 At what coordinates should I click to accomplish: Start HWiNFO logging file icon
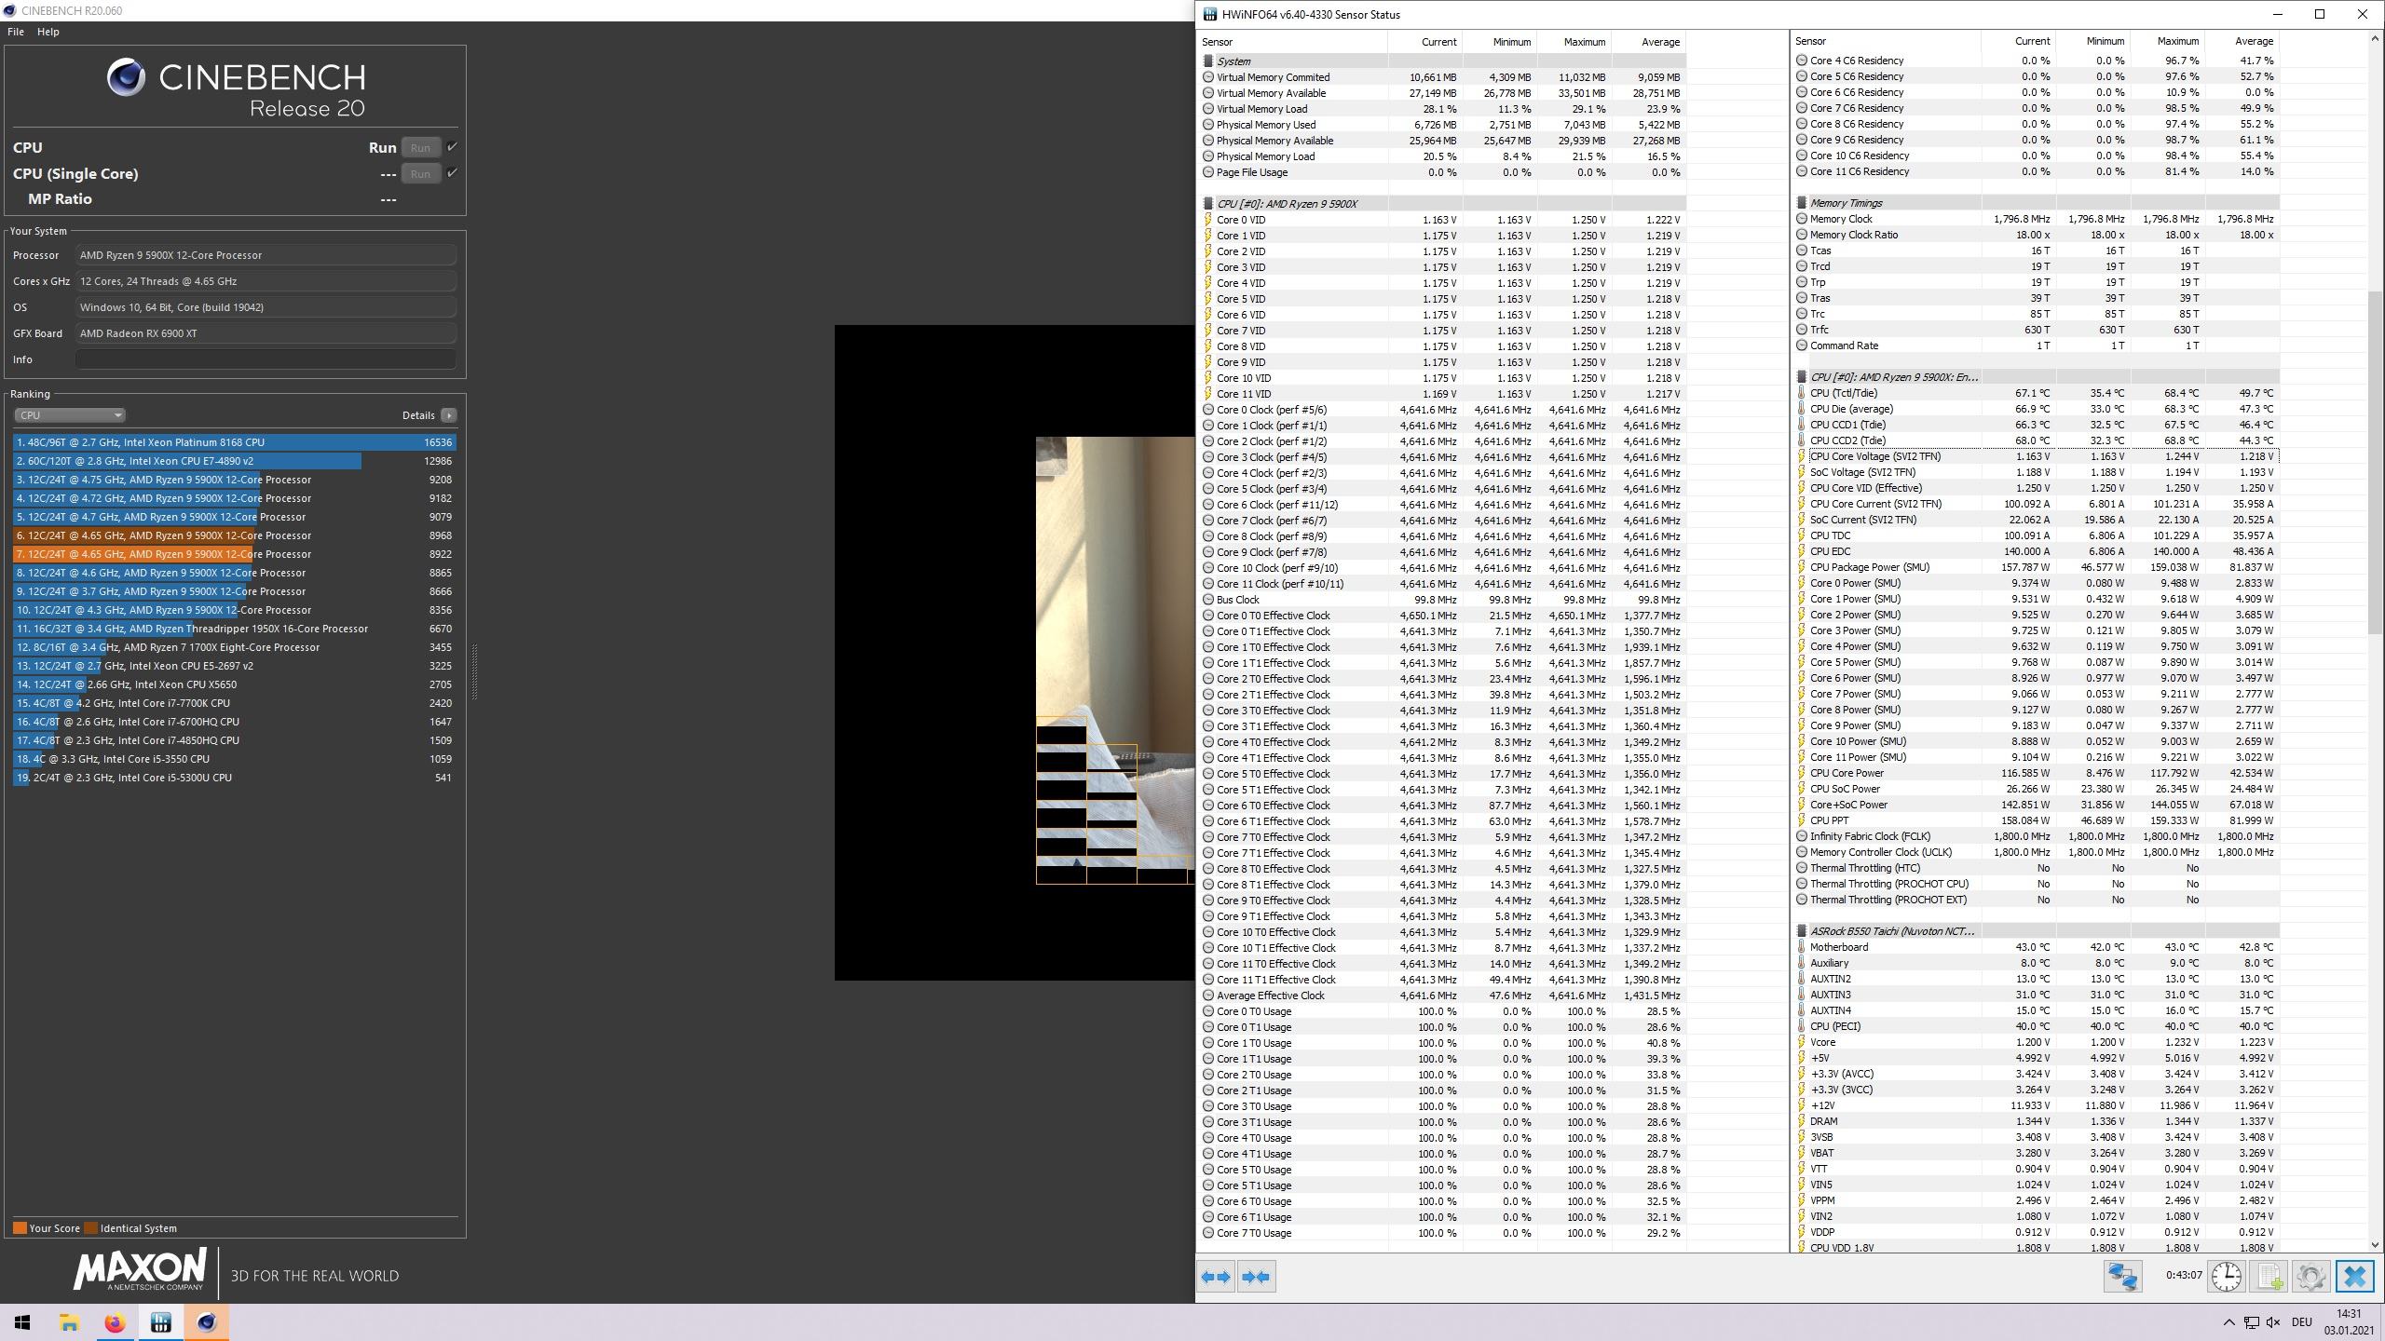pyautogui.click(x=2269, y=1277)
